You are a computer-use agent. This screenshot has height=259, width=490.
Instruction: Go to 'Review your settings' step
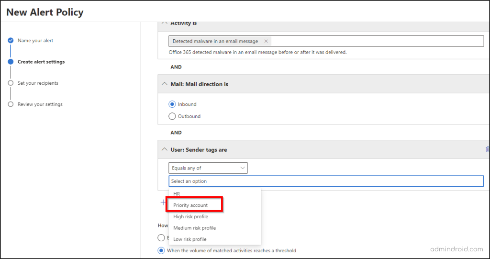pos(40,104)
